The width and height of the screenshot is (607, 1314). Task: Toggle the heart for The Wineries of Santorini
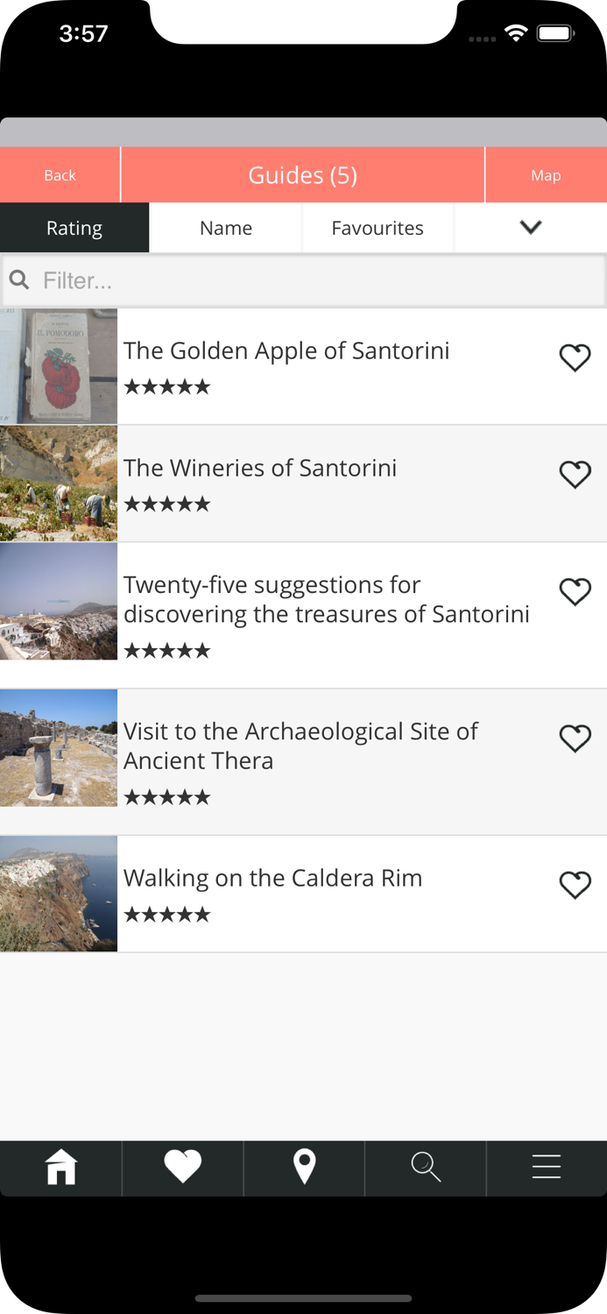pos(575,475)
